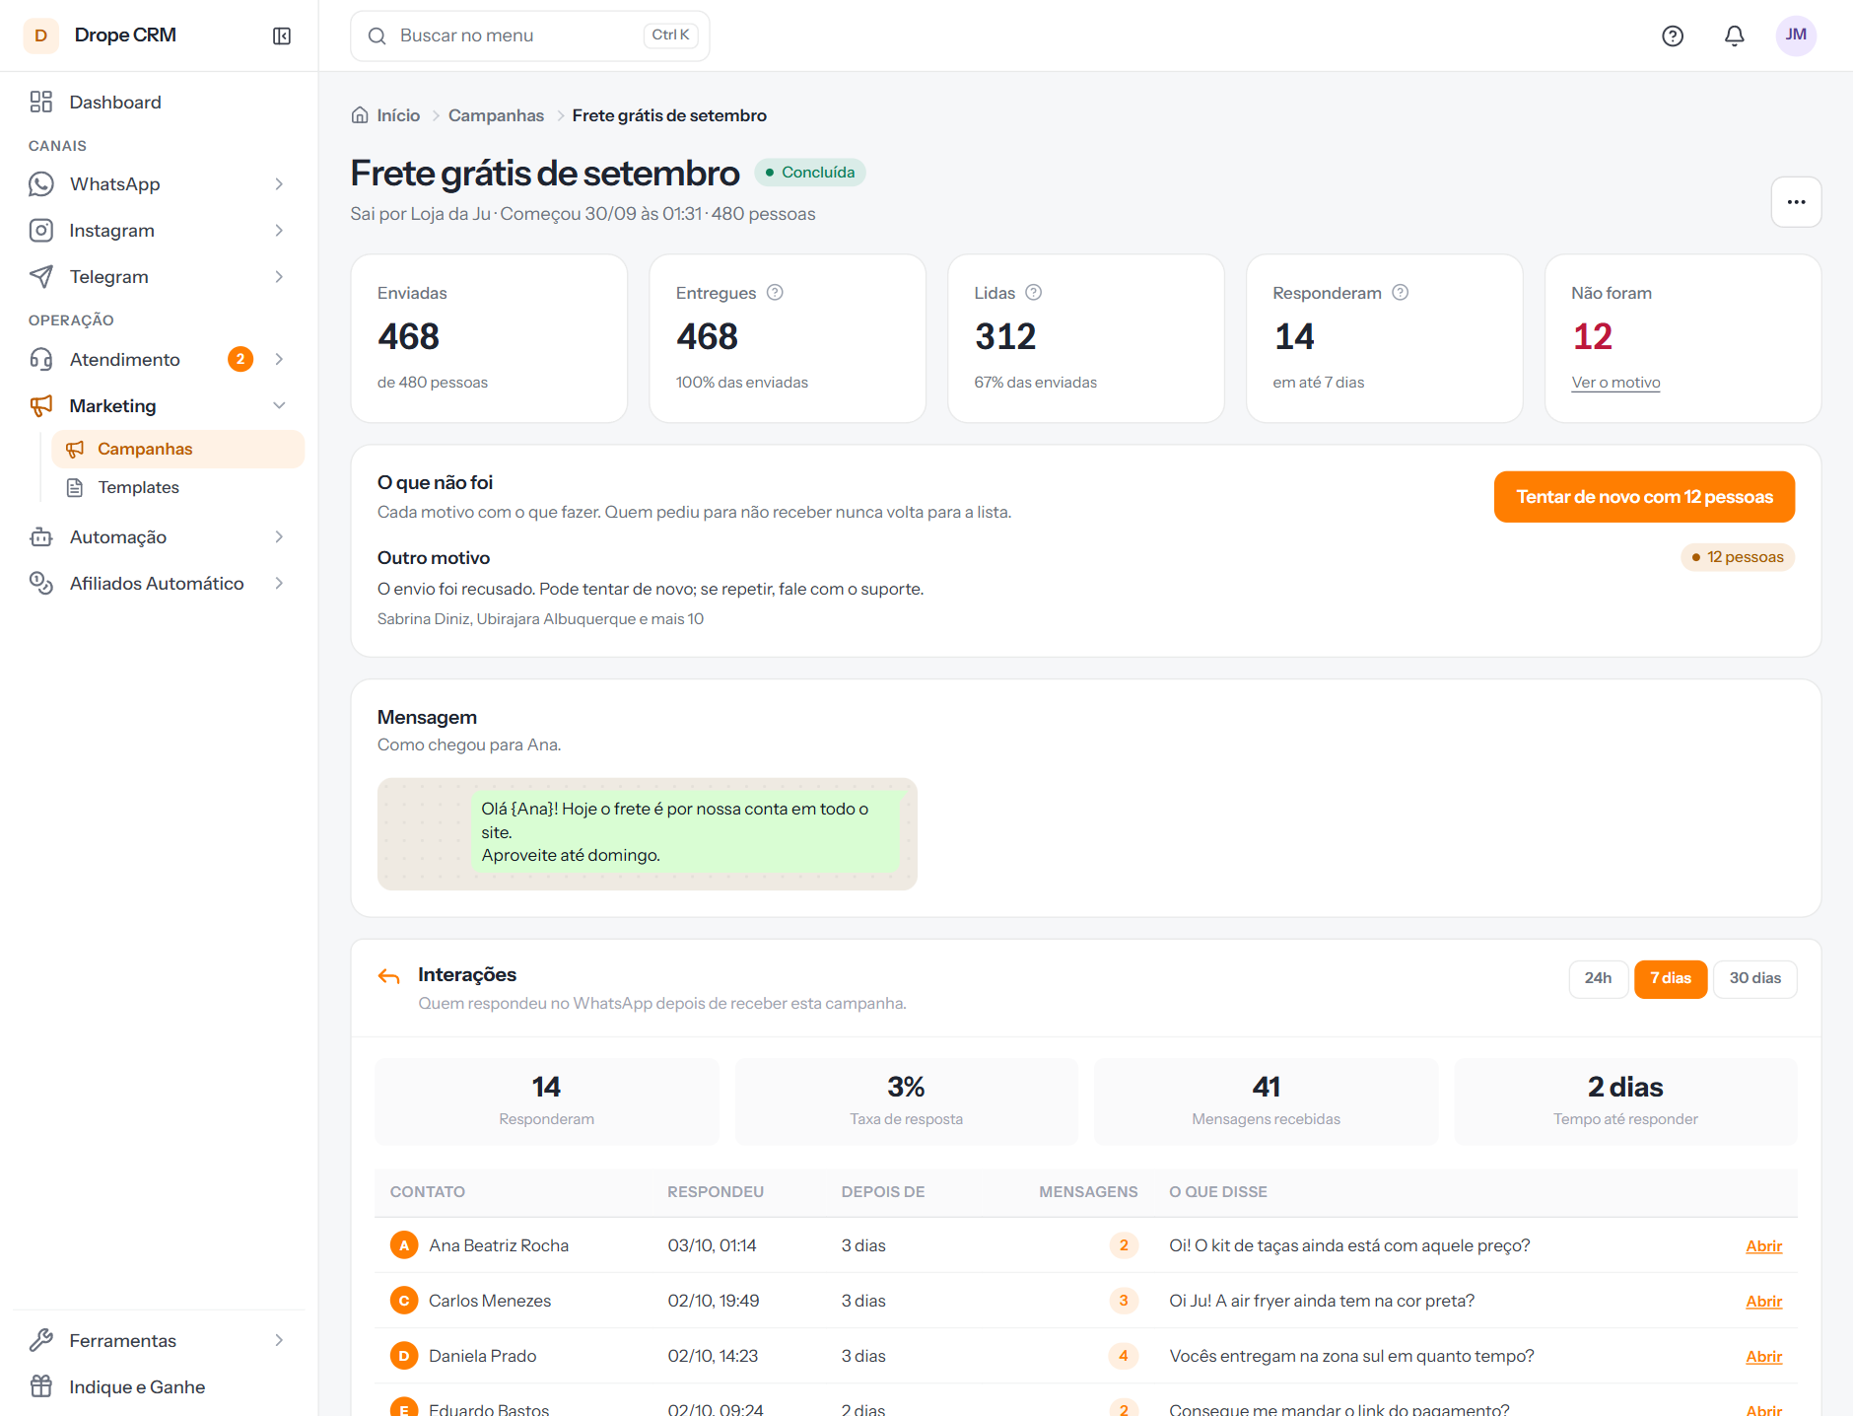Open the three-dots campaign options menu
1853x1416 pixels.
tap(1796, 202)
